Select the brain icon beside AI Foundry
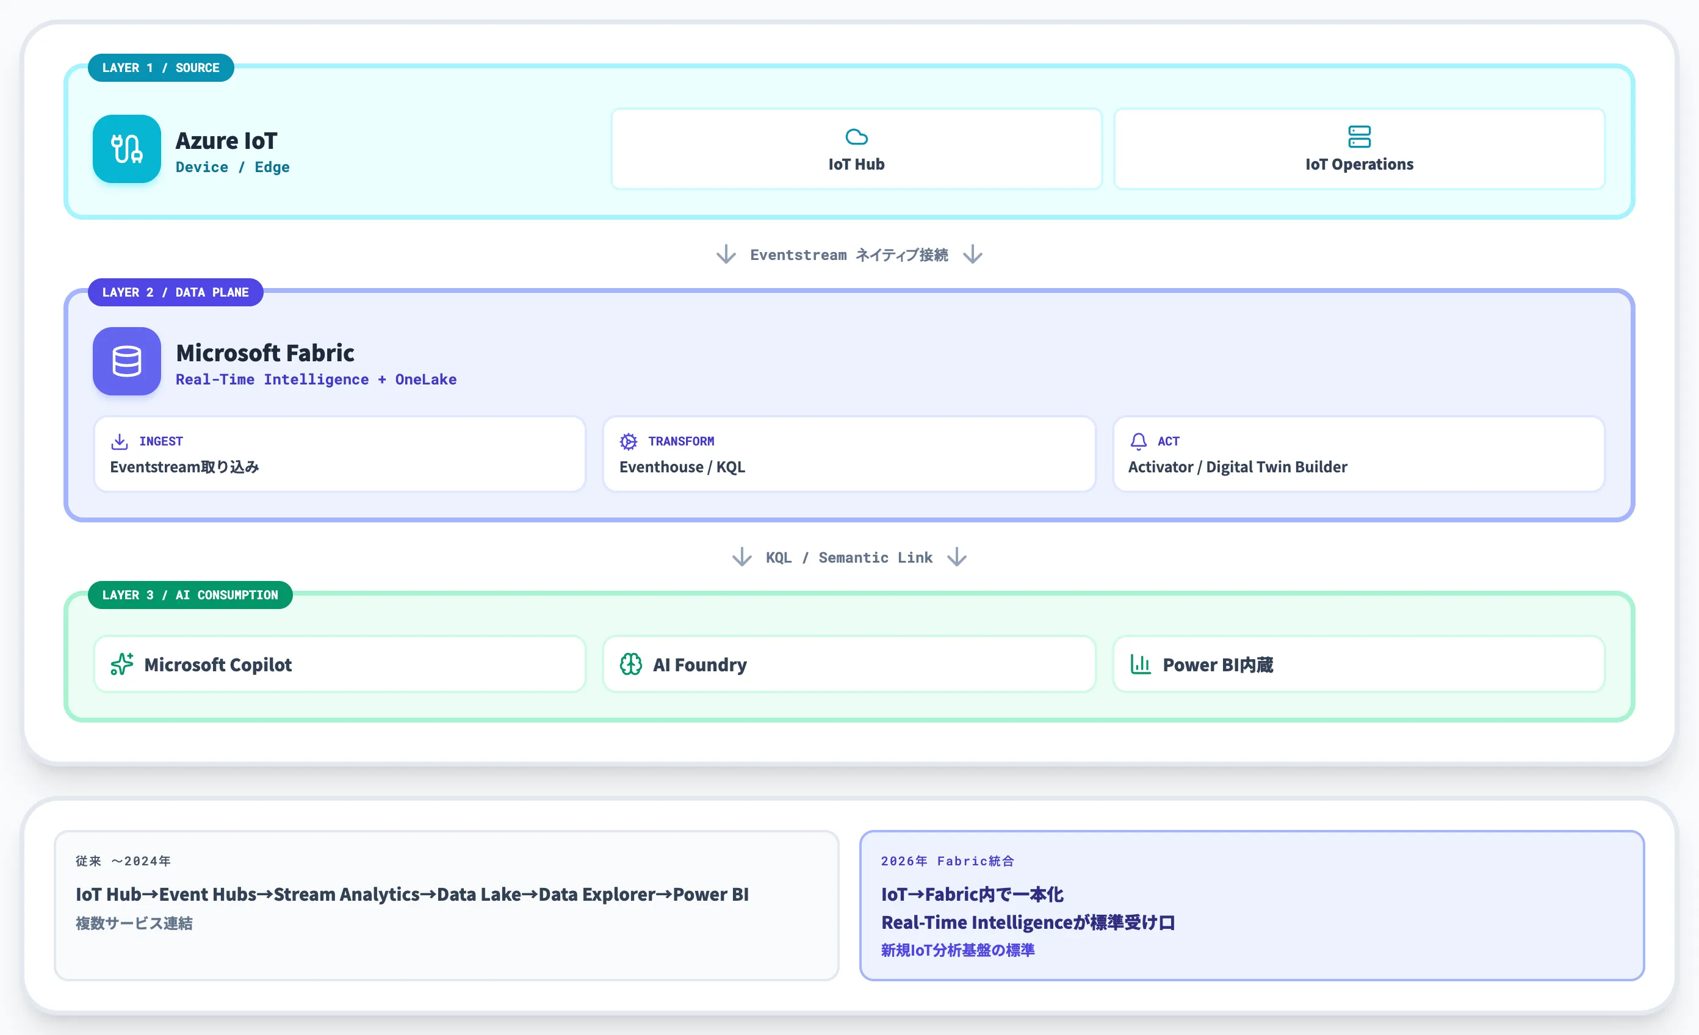Image resolution: width=1699 pixels, height=1035 pixels. (x=630, y=664)
